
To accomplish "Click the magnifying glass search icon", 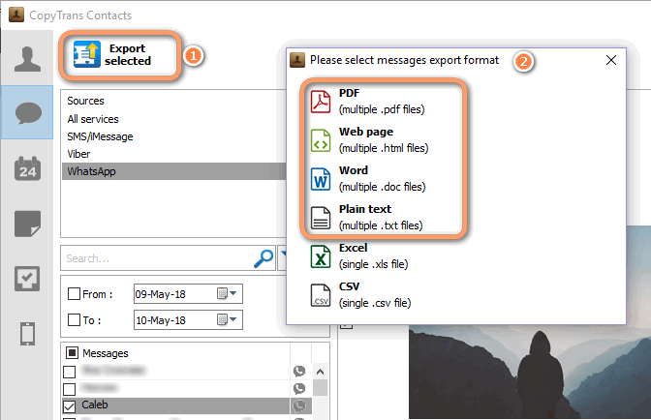I will [263, 258].
